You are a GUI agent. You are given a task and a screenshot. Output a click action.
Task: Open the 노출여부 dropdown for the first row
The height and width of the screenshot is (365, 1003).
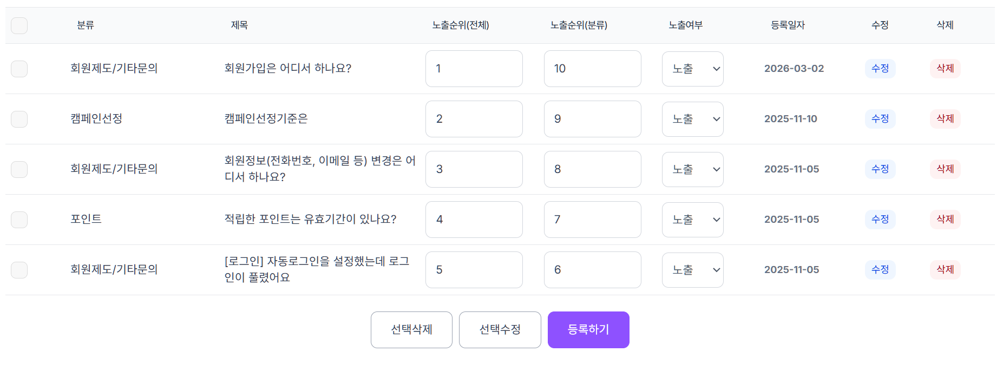click(692, 69)
